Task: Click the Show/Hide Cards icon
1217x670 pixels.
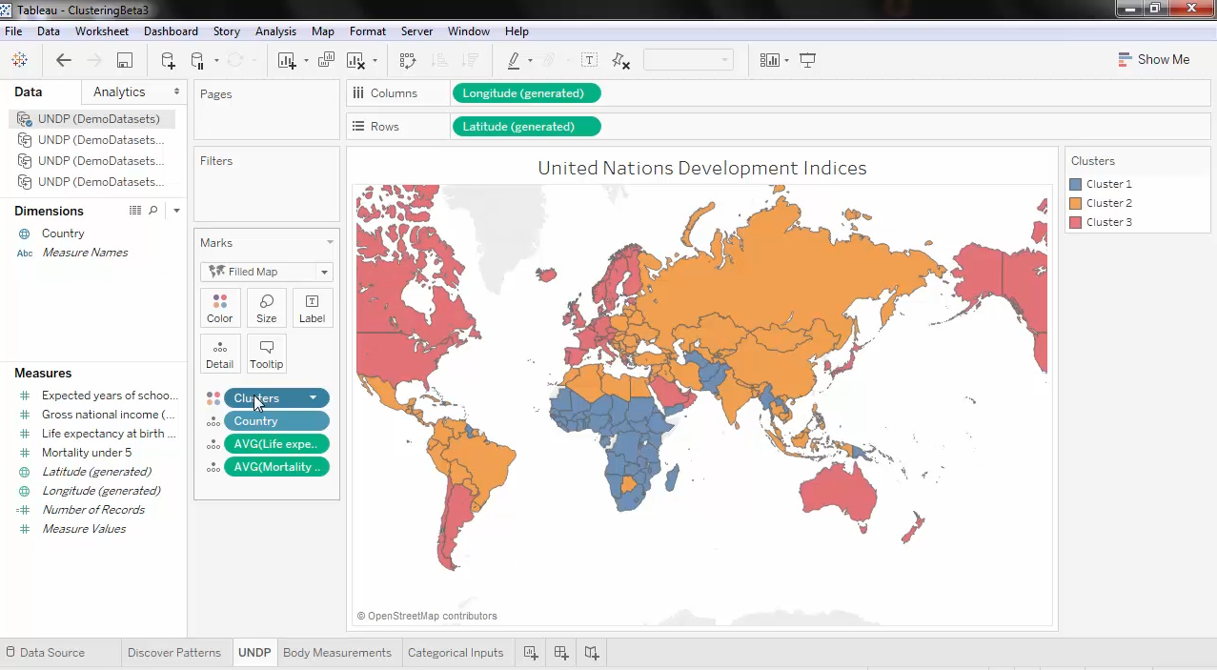Action: pos(770,60)
